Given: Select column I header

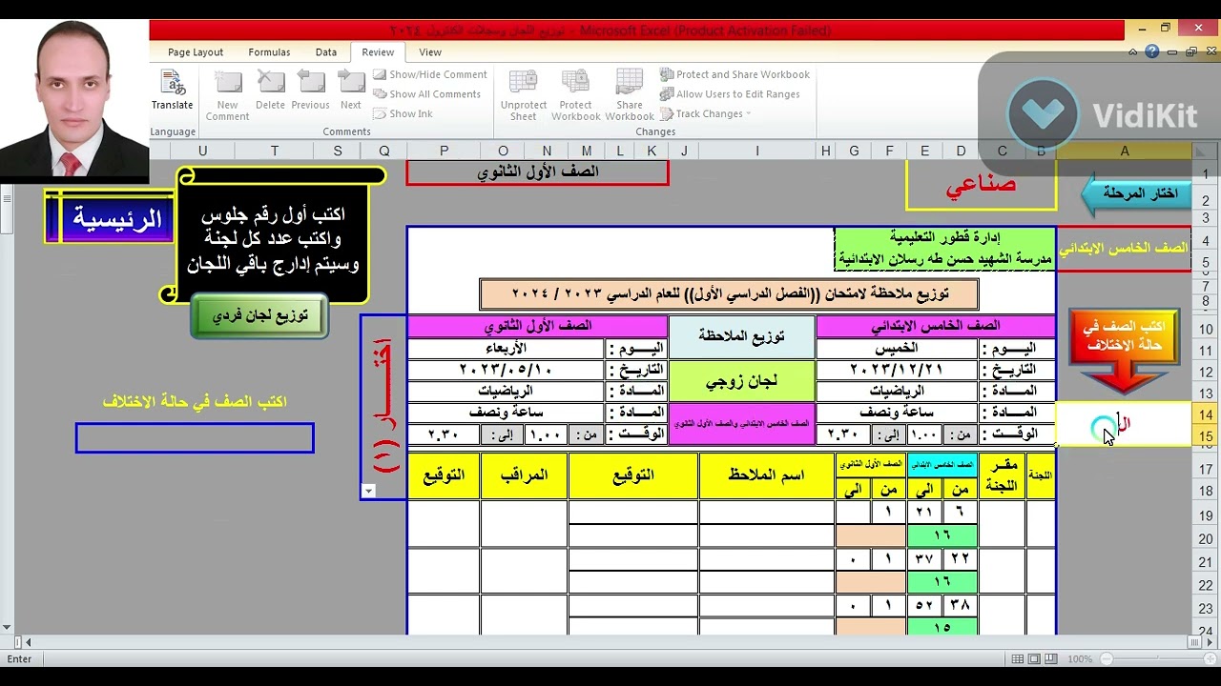Looking at the screenshot, I should coord(757,151).
